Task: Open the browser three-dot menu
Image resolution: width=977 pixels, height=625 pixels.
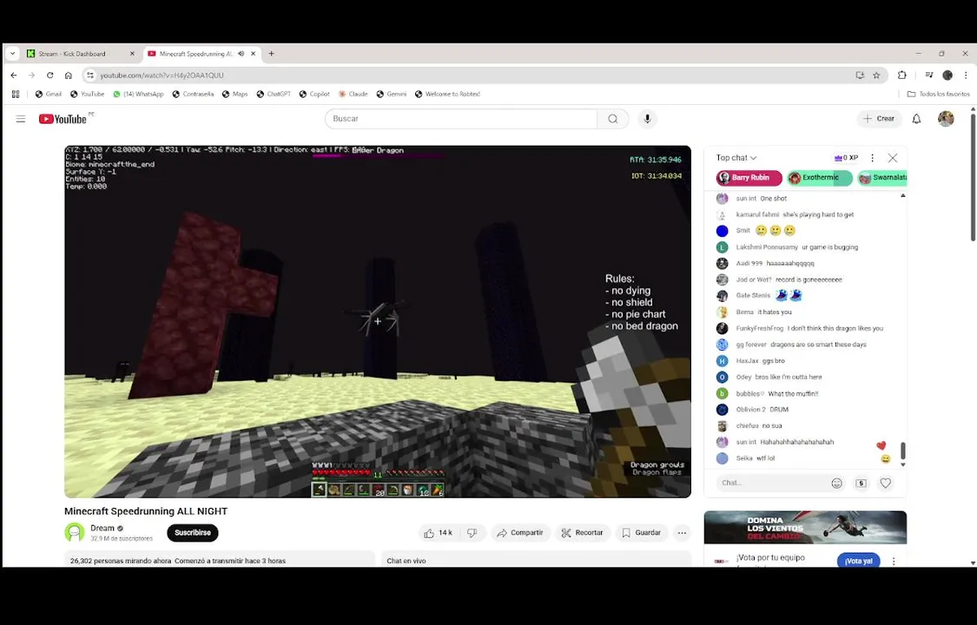Action: pos(966,76)
